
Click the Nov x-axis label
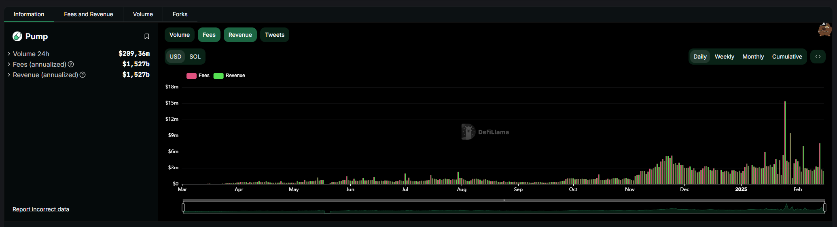[630, 189]
